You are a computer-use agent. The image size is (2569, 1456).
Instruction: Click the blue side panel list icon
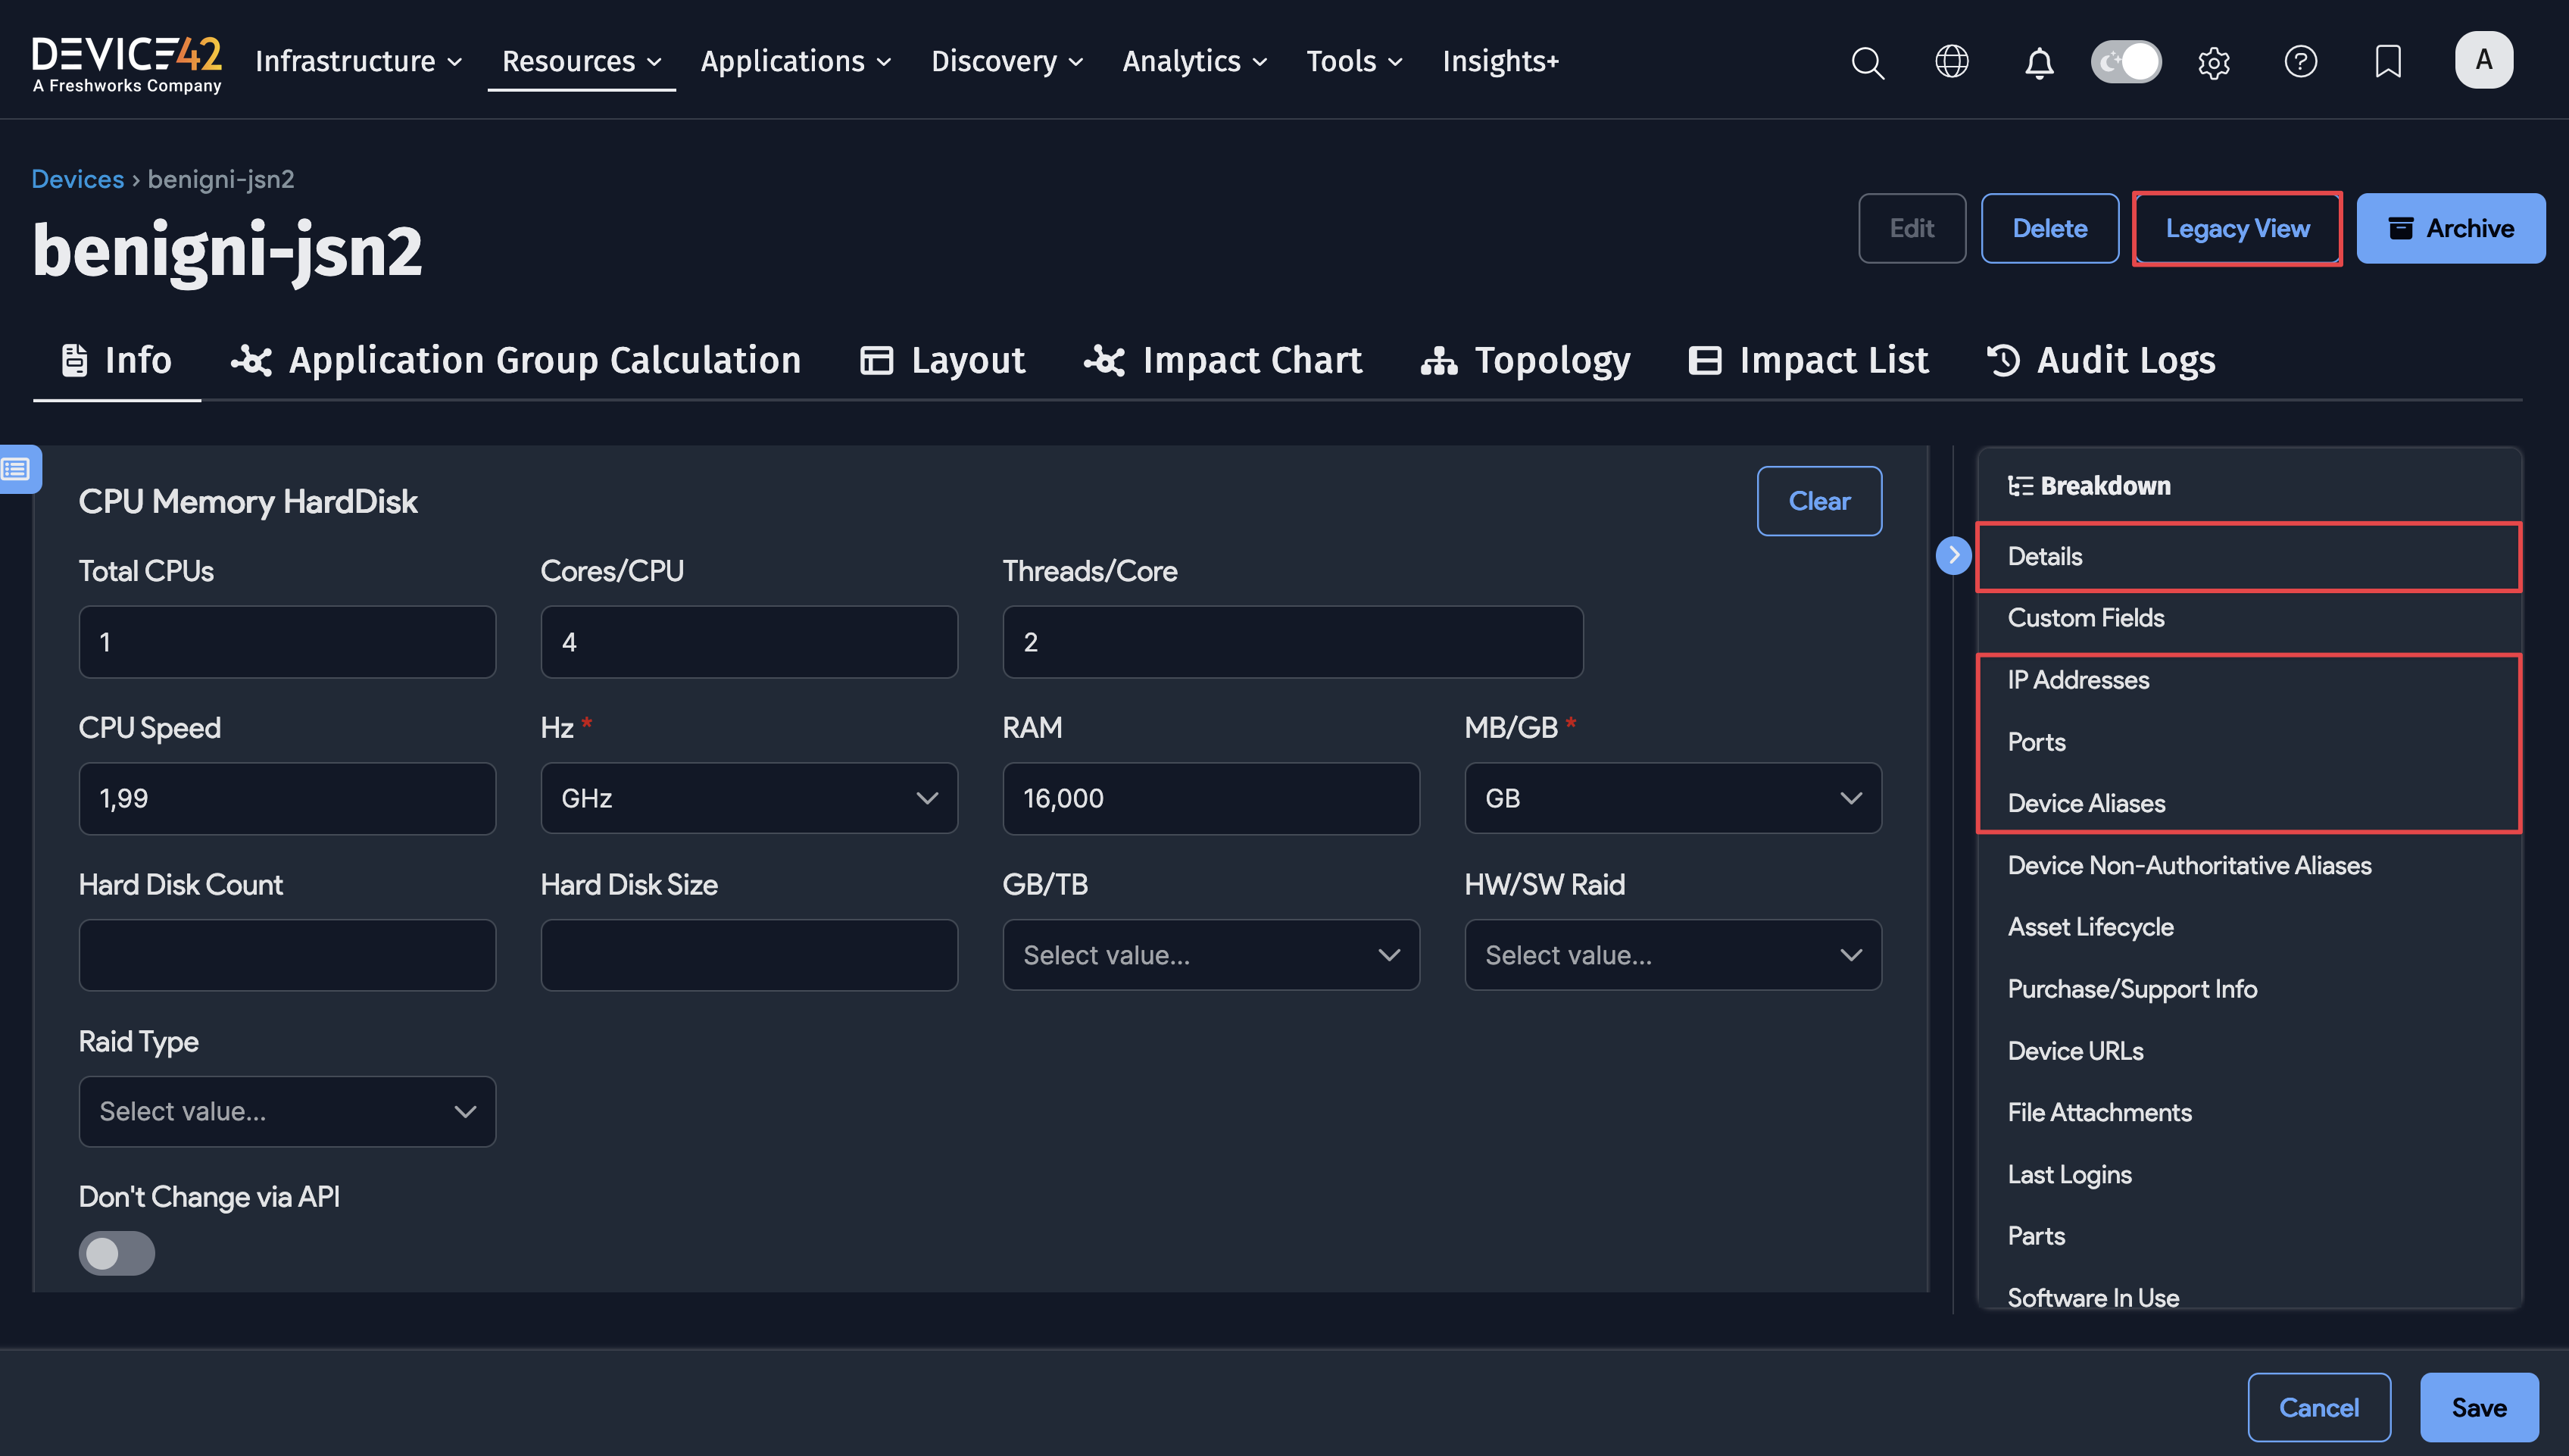[x=18, y=469]
